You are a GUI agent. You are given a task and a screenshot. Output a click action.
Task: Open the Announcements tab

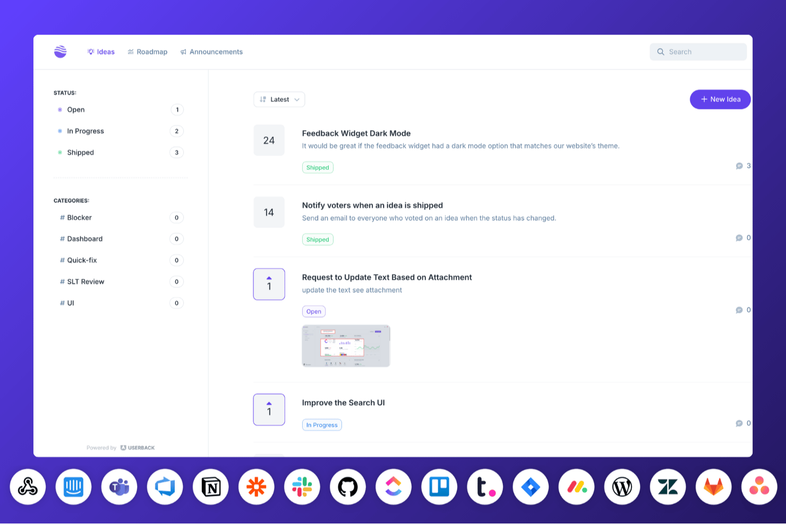click(x=211, y=51)
